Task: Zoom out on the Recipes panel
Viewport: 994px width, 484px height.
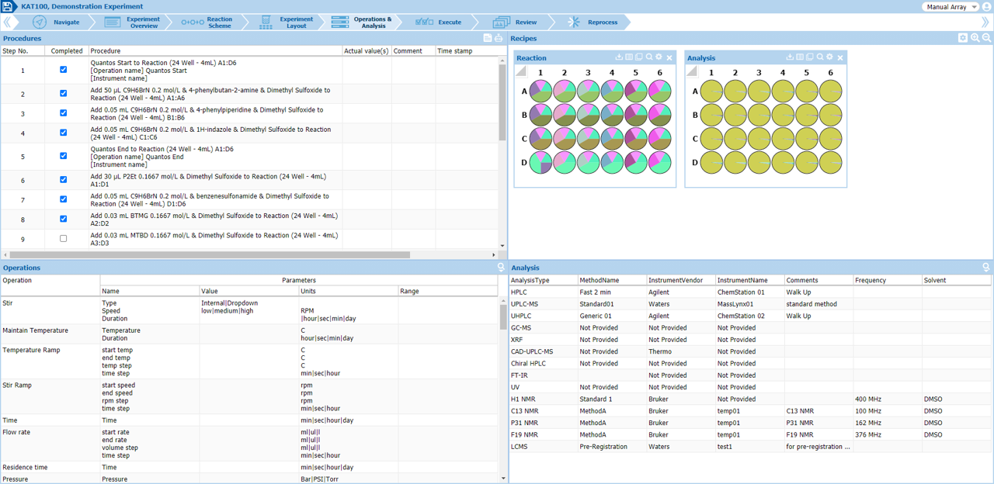Action: pos(986,38)
